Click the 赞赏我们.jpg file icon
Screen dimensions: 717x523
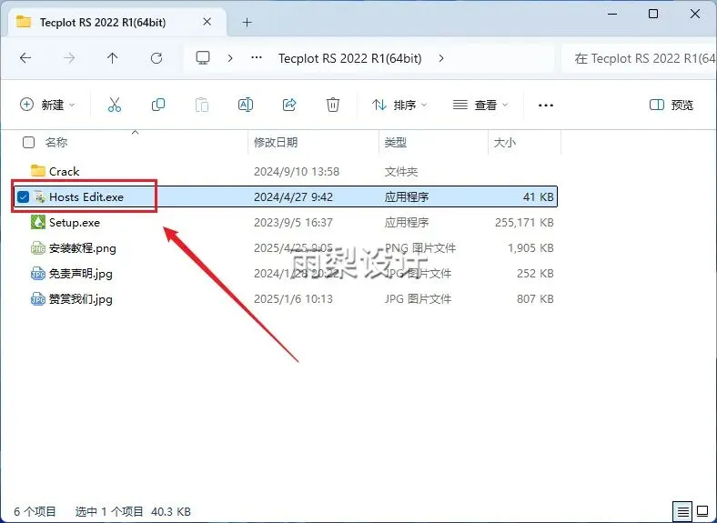tap(37, 299)
